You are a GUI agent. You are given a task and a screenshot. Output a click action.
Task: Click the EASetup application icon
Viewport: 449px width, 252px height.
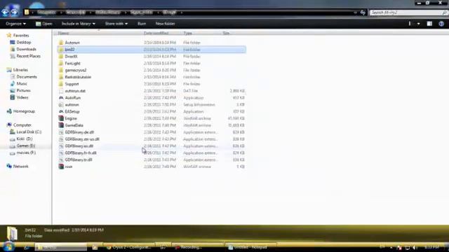click(x=61, y=111)
